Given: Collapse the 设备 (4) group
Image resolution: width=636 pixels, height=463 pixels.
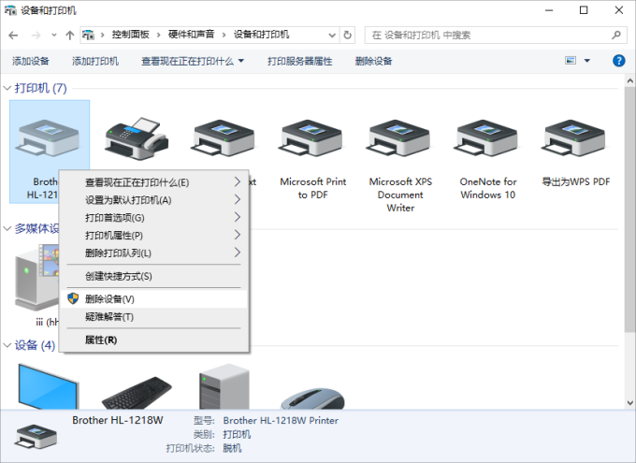Looking at the screenshot, I should (x=8, y=345).
